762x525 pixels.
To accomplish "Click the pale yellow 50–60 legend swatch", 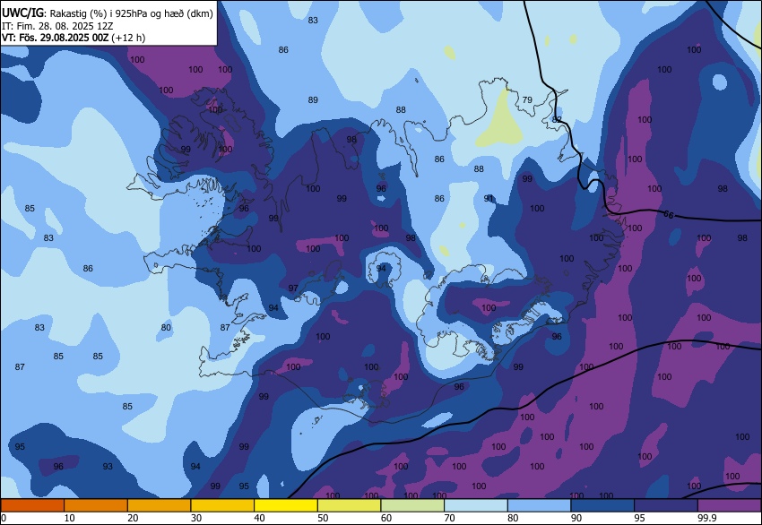I will (x=349, y=505).
